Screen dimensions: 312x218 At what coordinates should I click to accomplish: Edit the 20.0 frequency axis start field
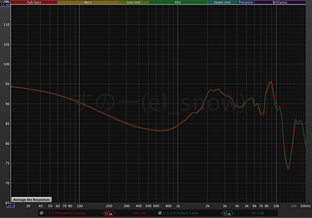[x=11, y=206]
